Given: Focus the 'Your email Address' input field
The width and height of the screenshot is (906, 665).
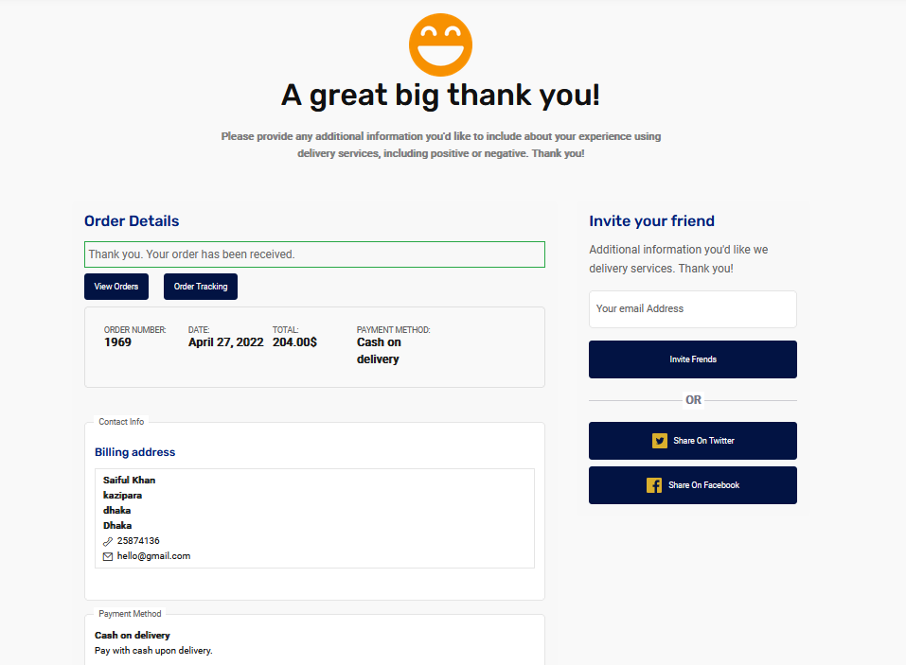Looking at the screenshot, I should (x=692, y=309).
